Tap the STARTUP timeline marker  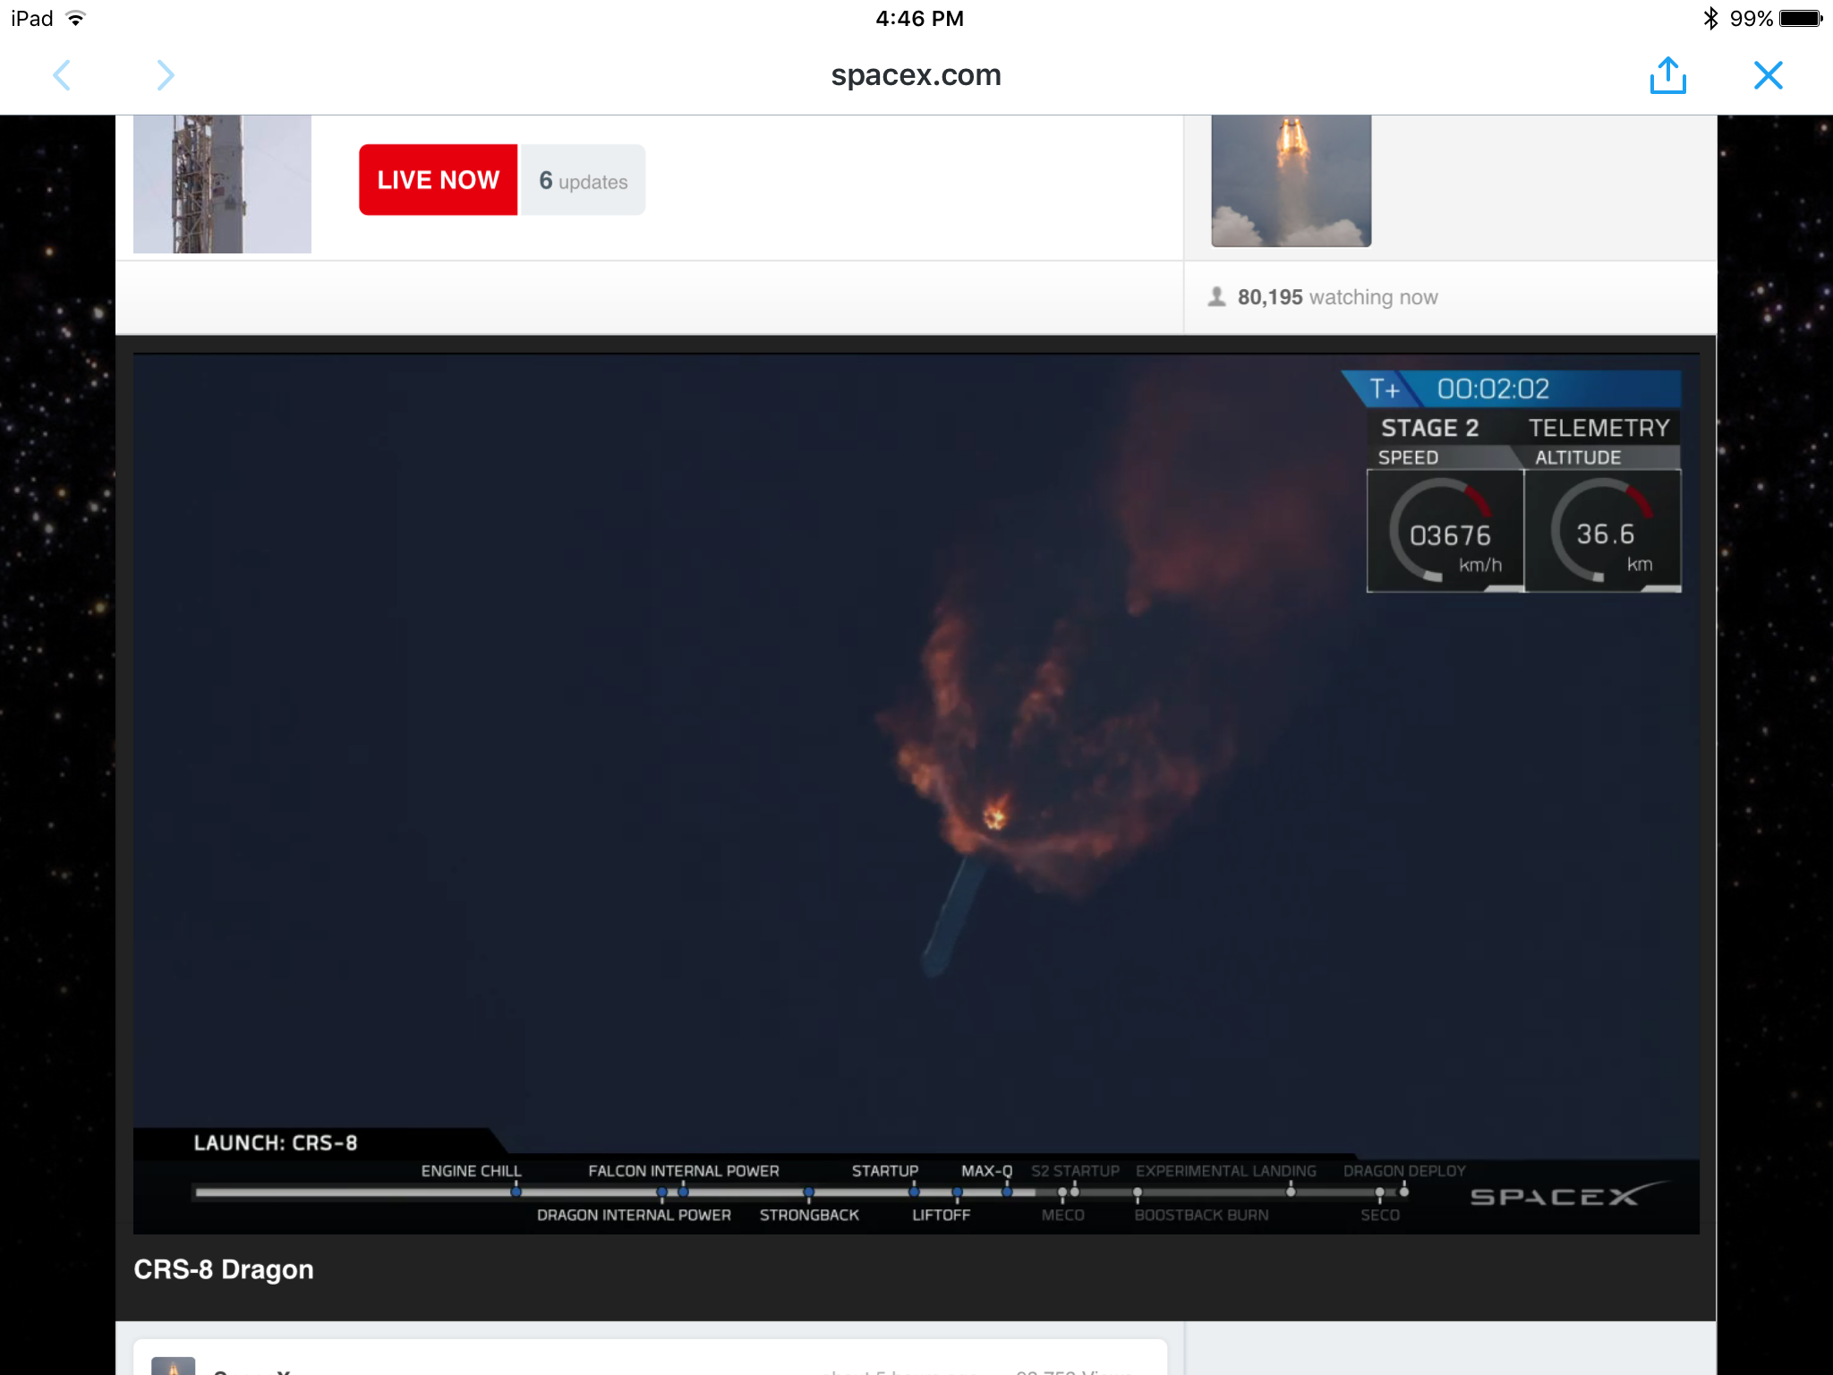click(914, 1191)
